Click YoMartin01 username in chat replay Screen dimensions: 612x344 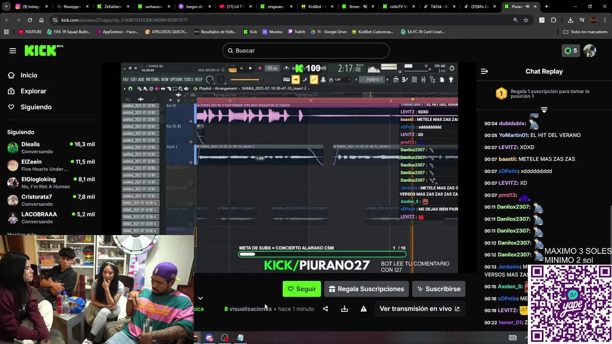coord(513,135)
